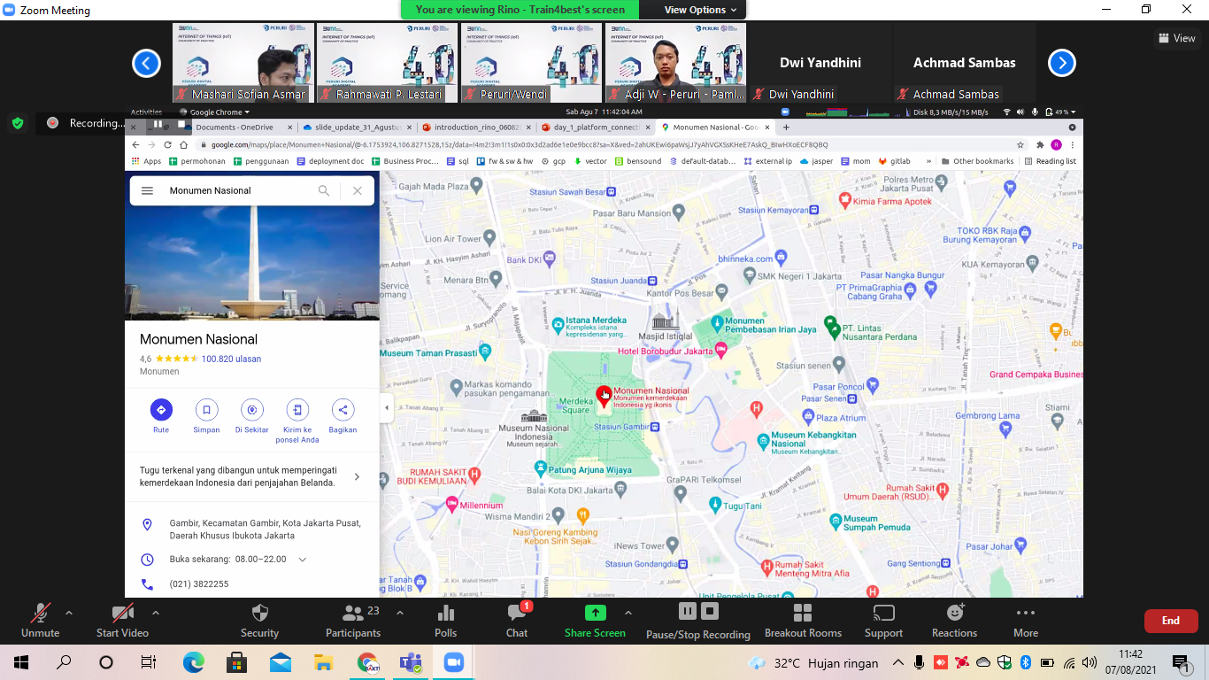Open audio options arrow beside Unmute
The height and width of the screenshot is (680, 1209).
[x=69, y=612]
